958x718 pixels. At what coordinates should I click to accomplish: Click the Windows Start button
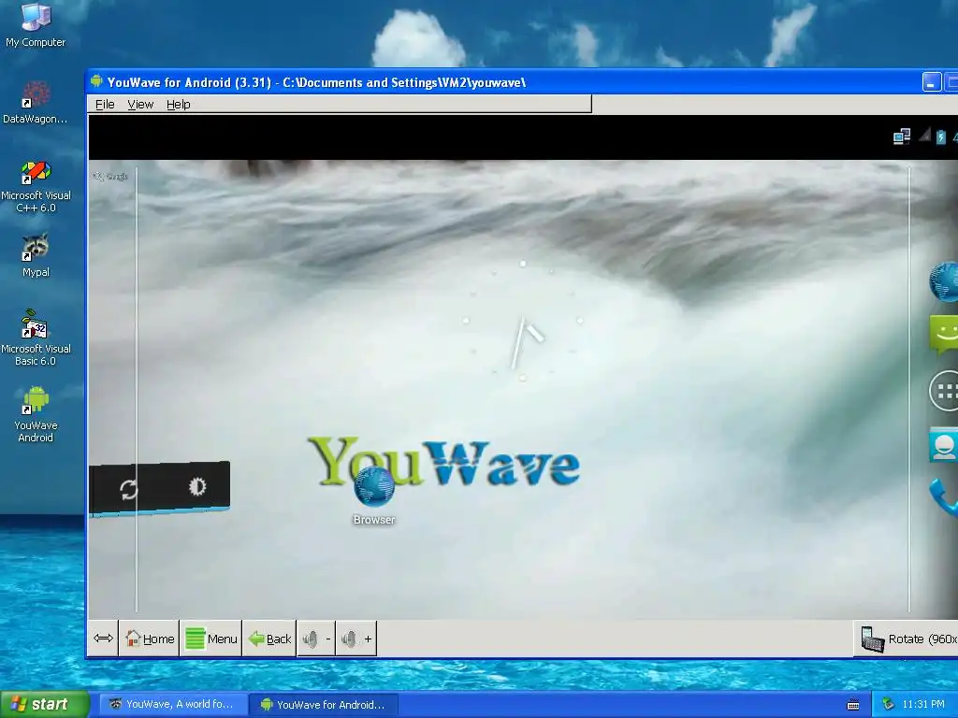pyautogui.click(x=45, y=704)
